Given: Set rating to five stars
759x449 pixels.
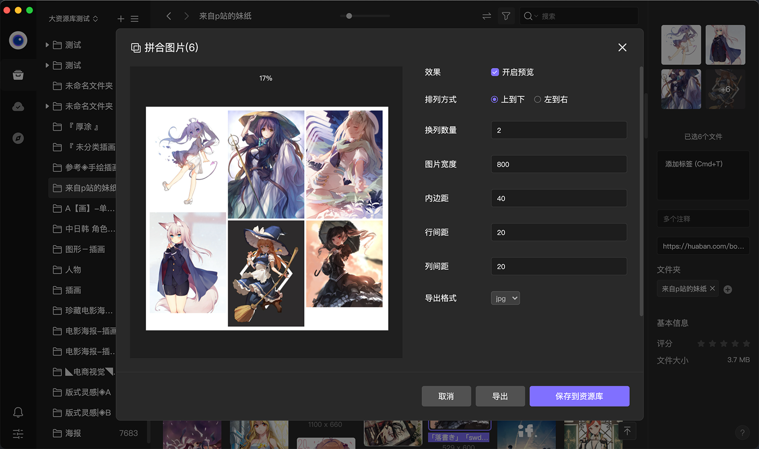Looking at the screenshot, I should point(746,343).
